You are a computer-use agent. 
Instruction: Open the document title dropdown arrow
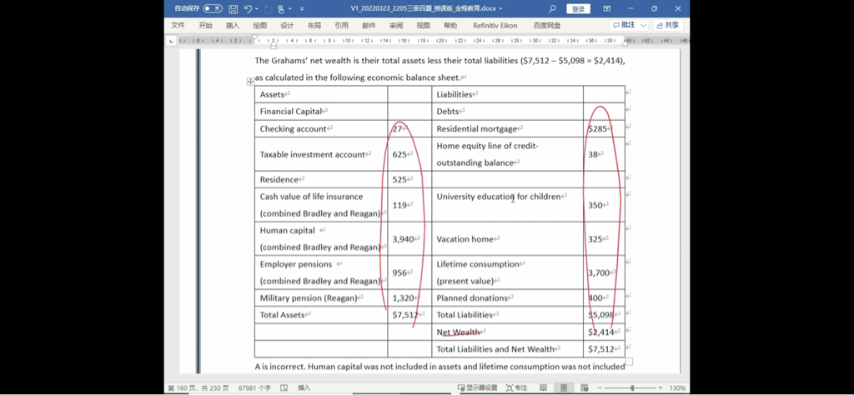[500, 9]
